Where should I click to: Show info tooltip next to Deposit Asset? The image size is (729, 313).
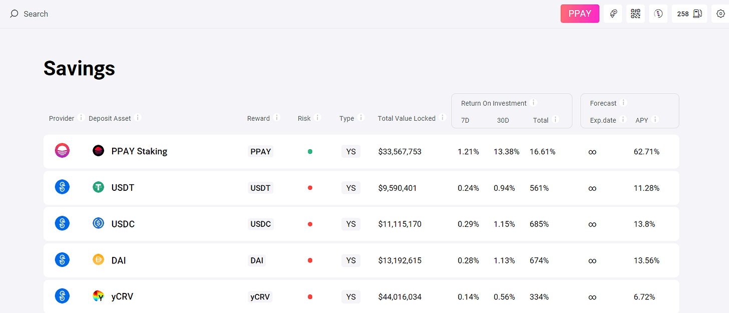pyautogui.click(x=138, y=118)
